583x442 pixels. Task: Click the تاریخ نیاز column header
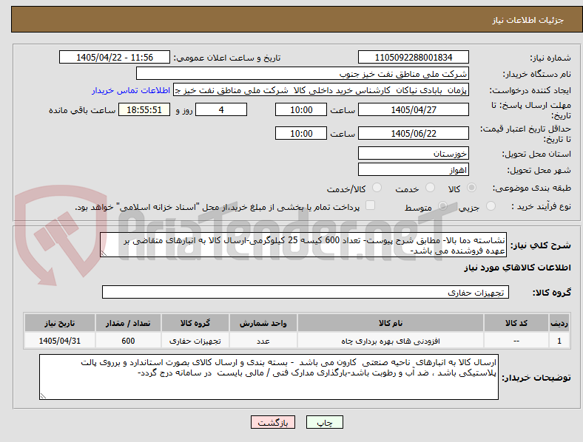[60, 323]
